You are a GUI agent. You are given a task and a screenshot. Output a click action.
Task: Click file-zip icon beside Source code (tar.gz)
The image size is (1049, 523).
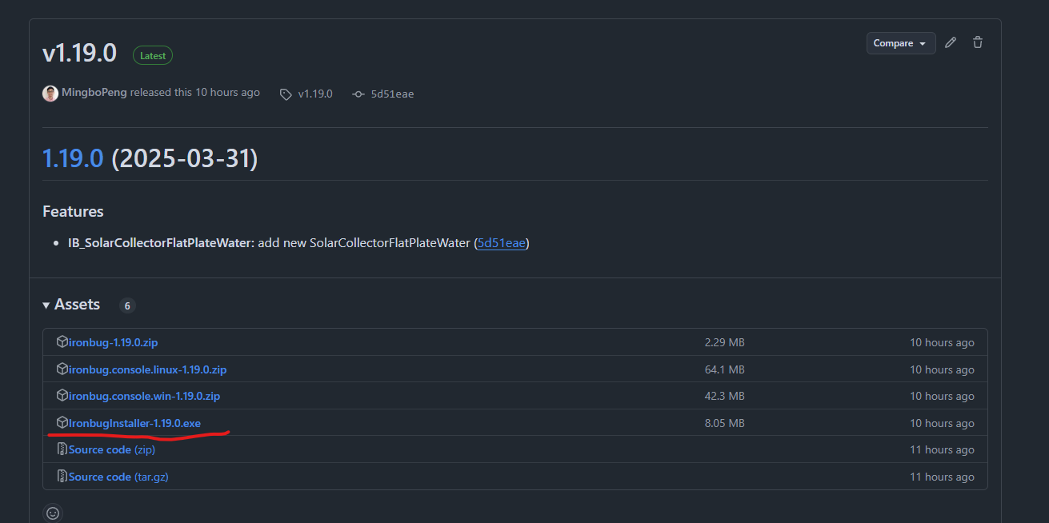62,476
